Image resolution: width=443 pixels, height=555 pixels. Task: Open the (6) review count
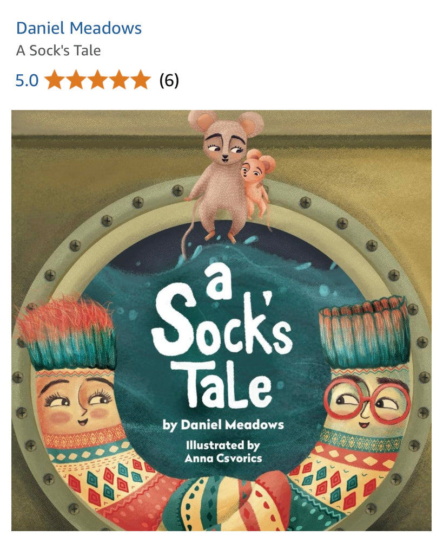coord(169,80)
